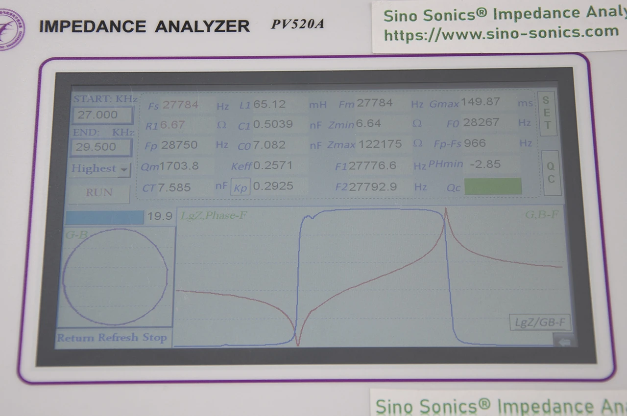The width and height of the screenshot is (627, 416).
Task: Click the Zmax value 122175
Action: coord(380,144)
